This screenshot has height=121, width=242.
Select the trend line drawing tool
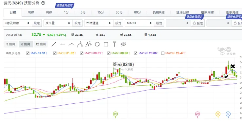pos(54,44)
